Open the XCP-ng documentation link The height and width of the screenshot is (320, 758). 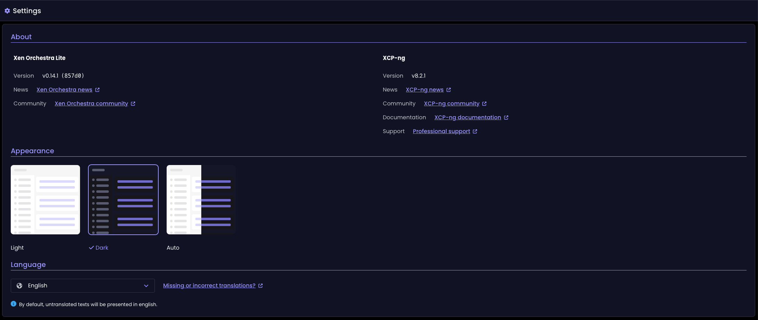click(468, 117)
